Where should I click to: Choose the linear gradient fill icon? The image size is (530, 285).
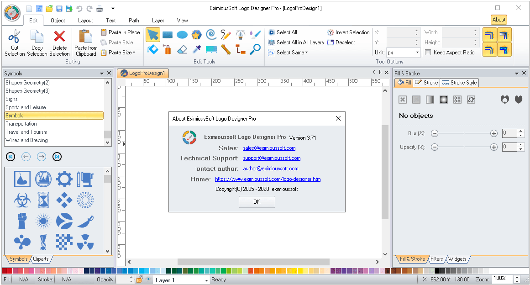point(430,100)
